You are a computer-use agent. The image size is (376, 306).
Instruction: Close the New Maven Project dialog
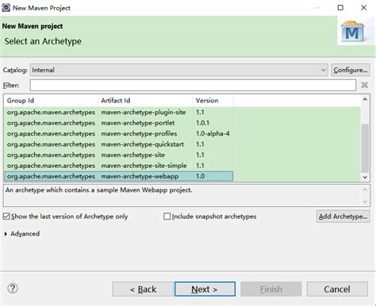363,8
